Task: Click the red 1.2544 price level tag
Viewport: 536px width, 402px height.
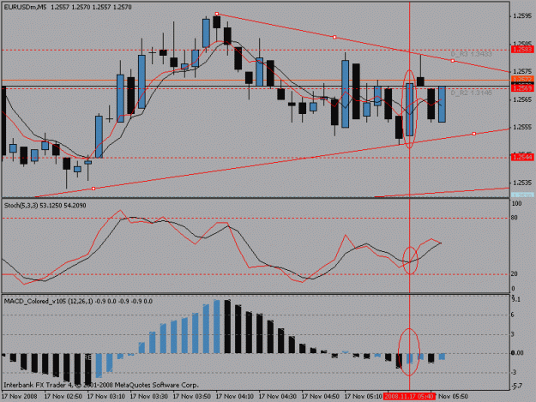Action: click(522, 157)
